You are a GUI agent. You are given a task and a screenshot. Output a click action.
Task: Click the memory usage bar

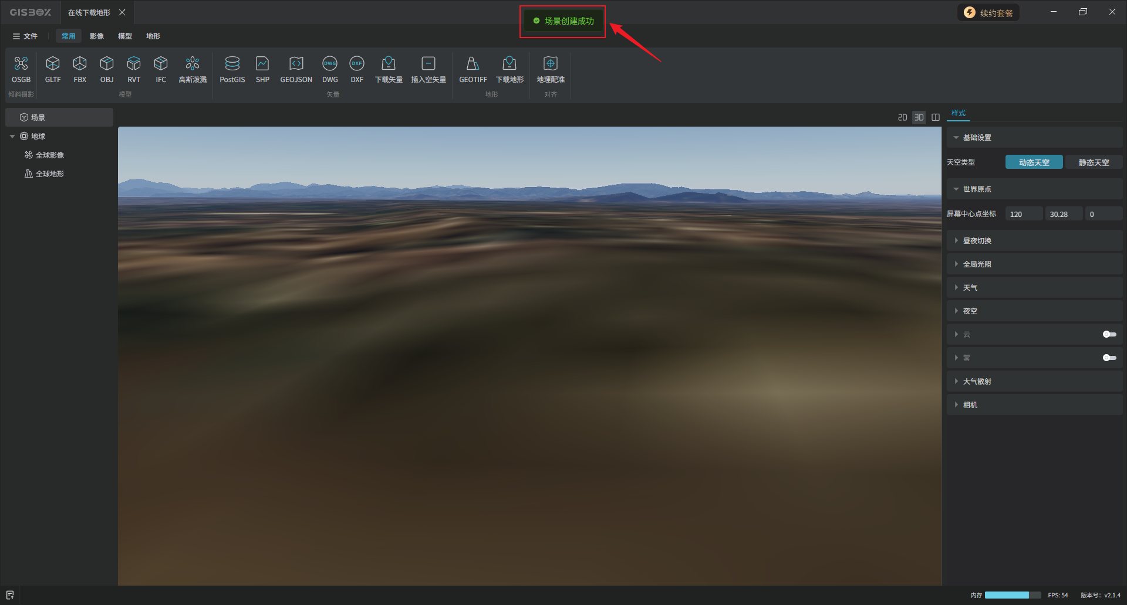coord(1012,595)
